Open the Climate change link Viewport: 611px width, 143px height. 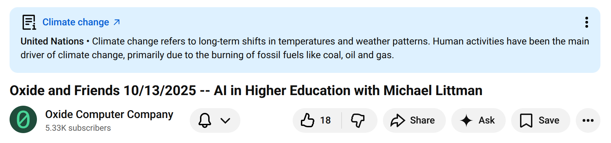pos(76,22)
